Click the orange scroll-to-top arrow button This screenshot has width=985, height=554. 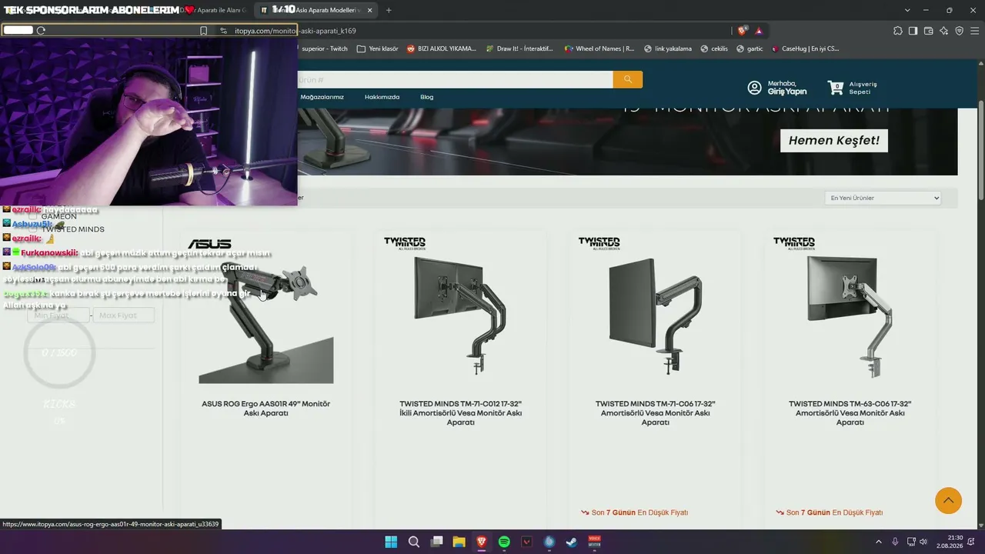coord(948,500)
